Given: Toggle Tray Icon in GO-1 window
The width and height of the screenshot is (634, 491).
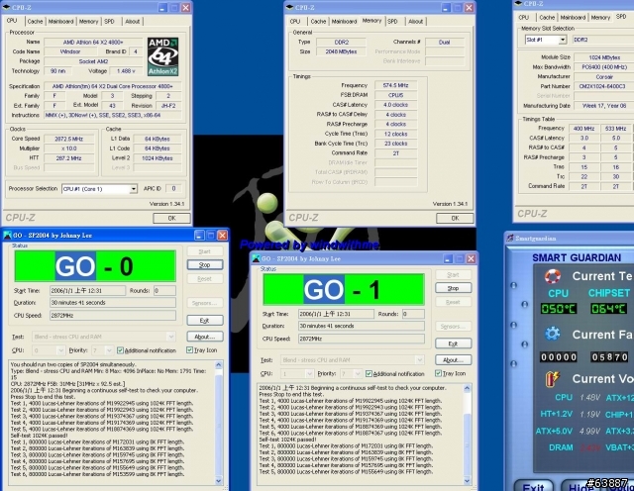Looking at the screenshot, I should tap(438, 373).
